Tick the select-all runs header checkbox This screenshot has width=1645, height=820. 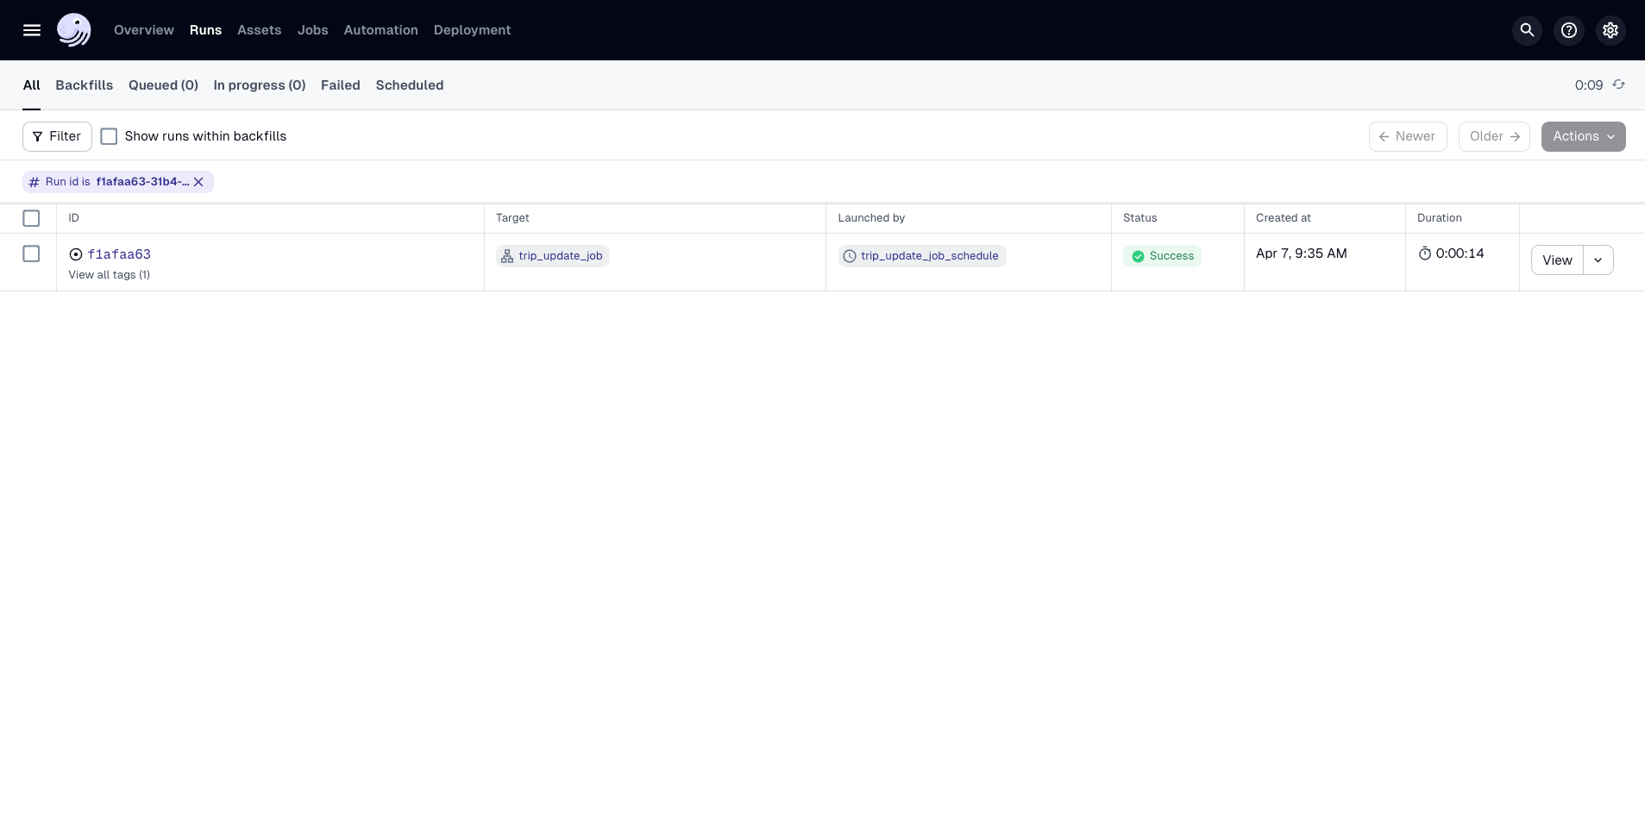coord(31,218)
